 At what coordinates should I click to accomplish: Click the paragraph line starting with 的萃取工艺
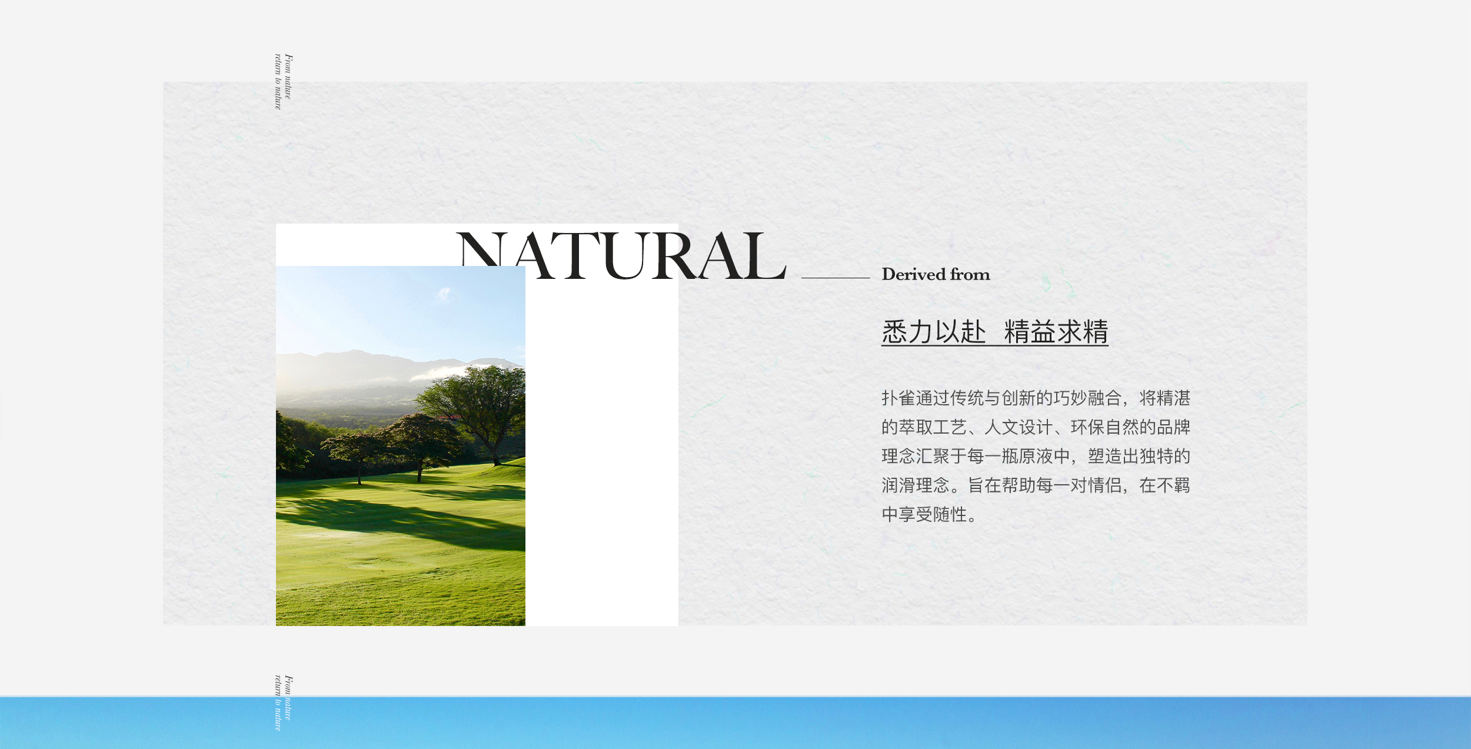[x=1036, y=427]
